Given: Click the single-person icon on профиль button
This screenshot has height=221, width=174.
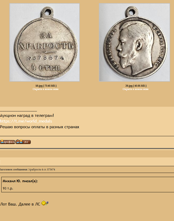Looking at the screenshot, I should [2, 141].
